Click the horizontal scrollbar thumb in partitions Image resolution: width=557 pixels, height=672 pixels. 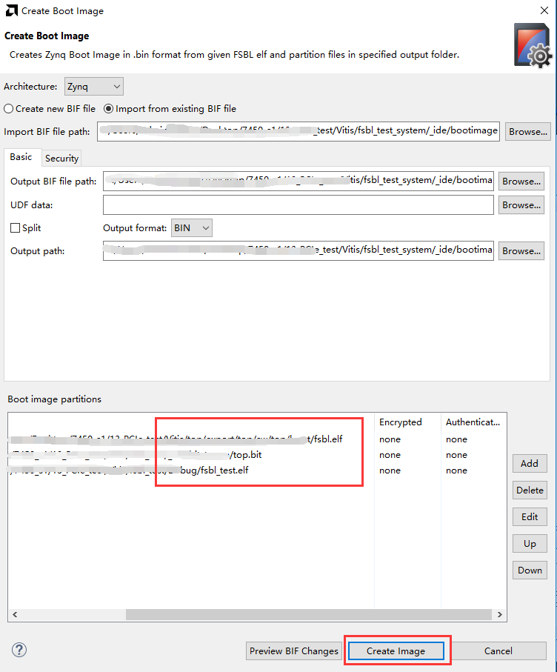tap(308, 614)
